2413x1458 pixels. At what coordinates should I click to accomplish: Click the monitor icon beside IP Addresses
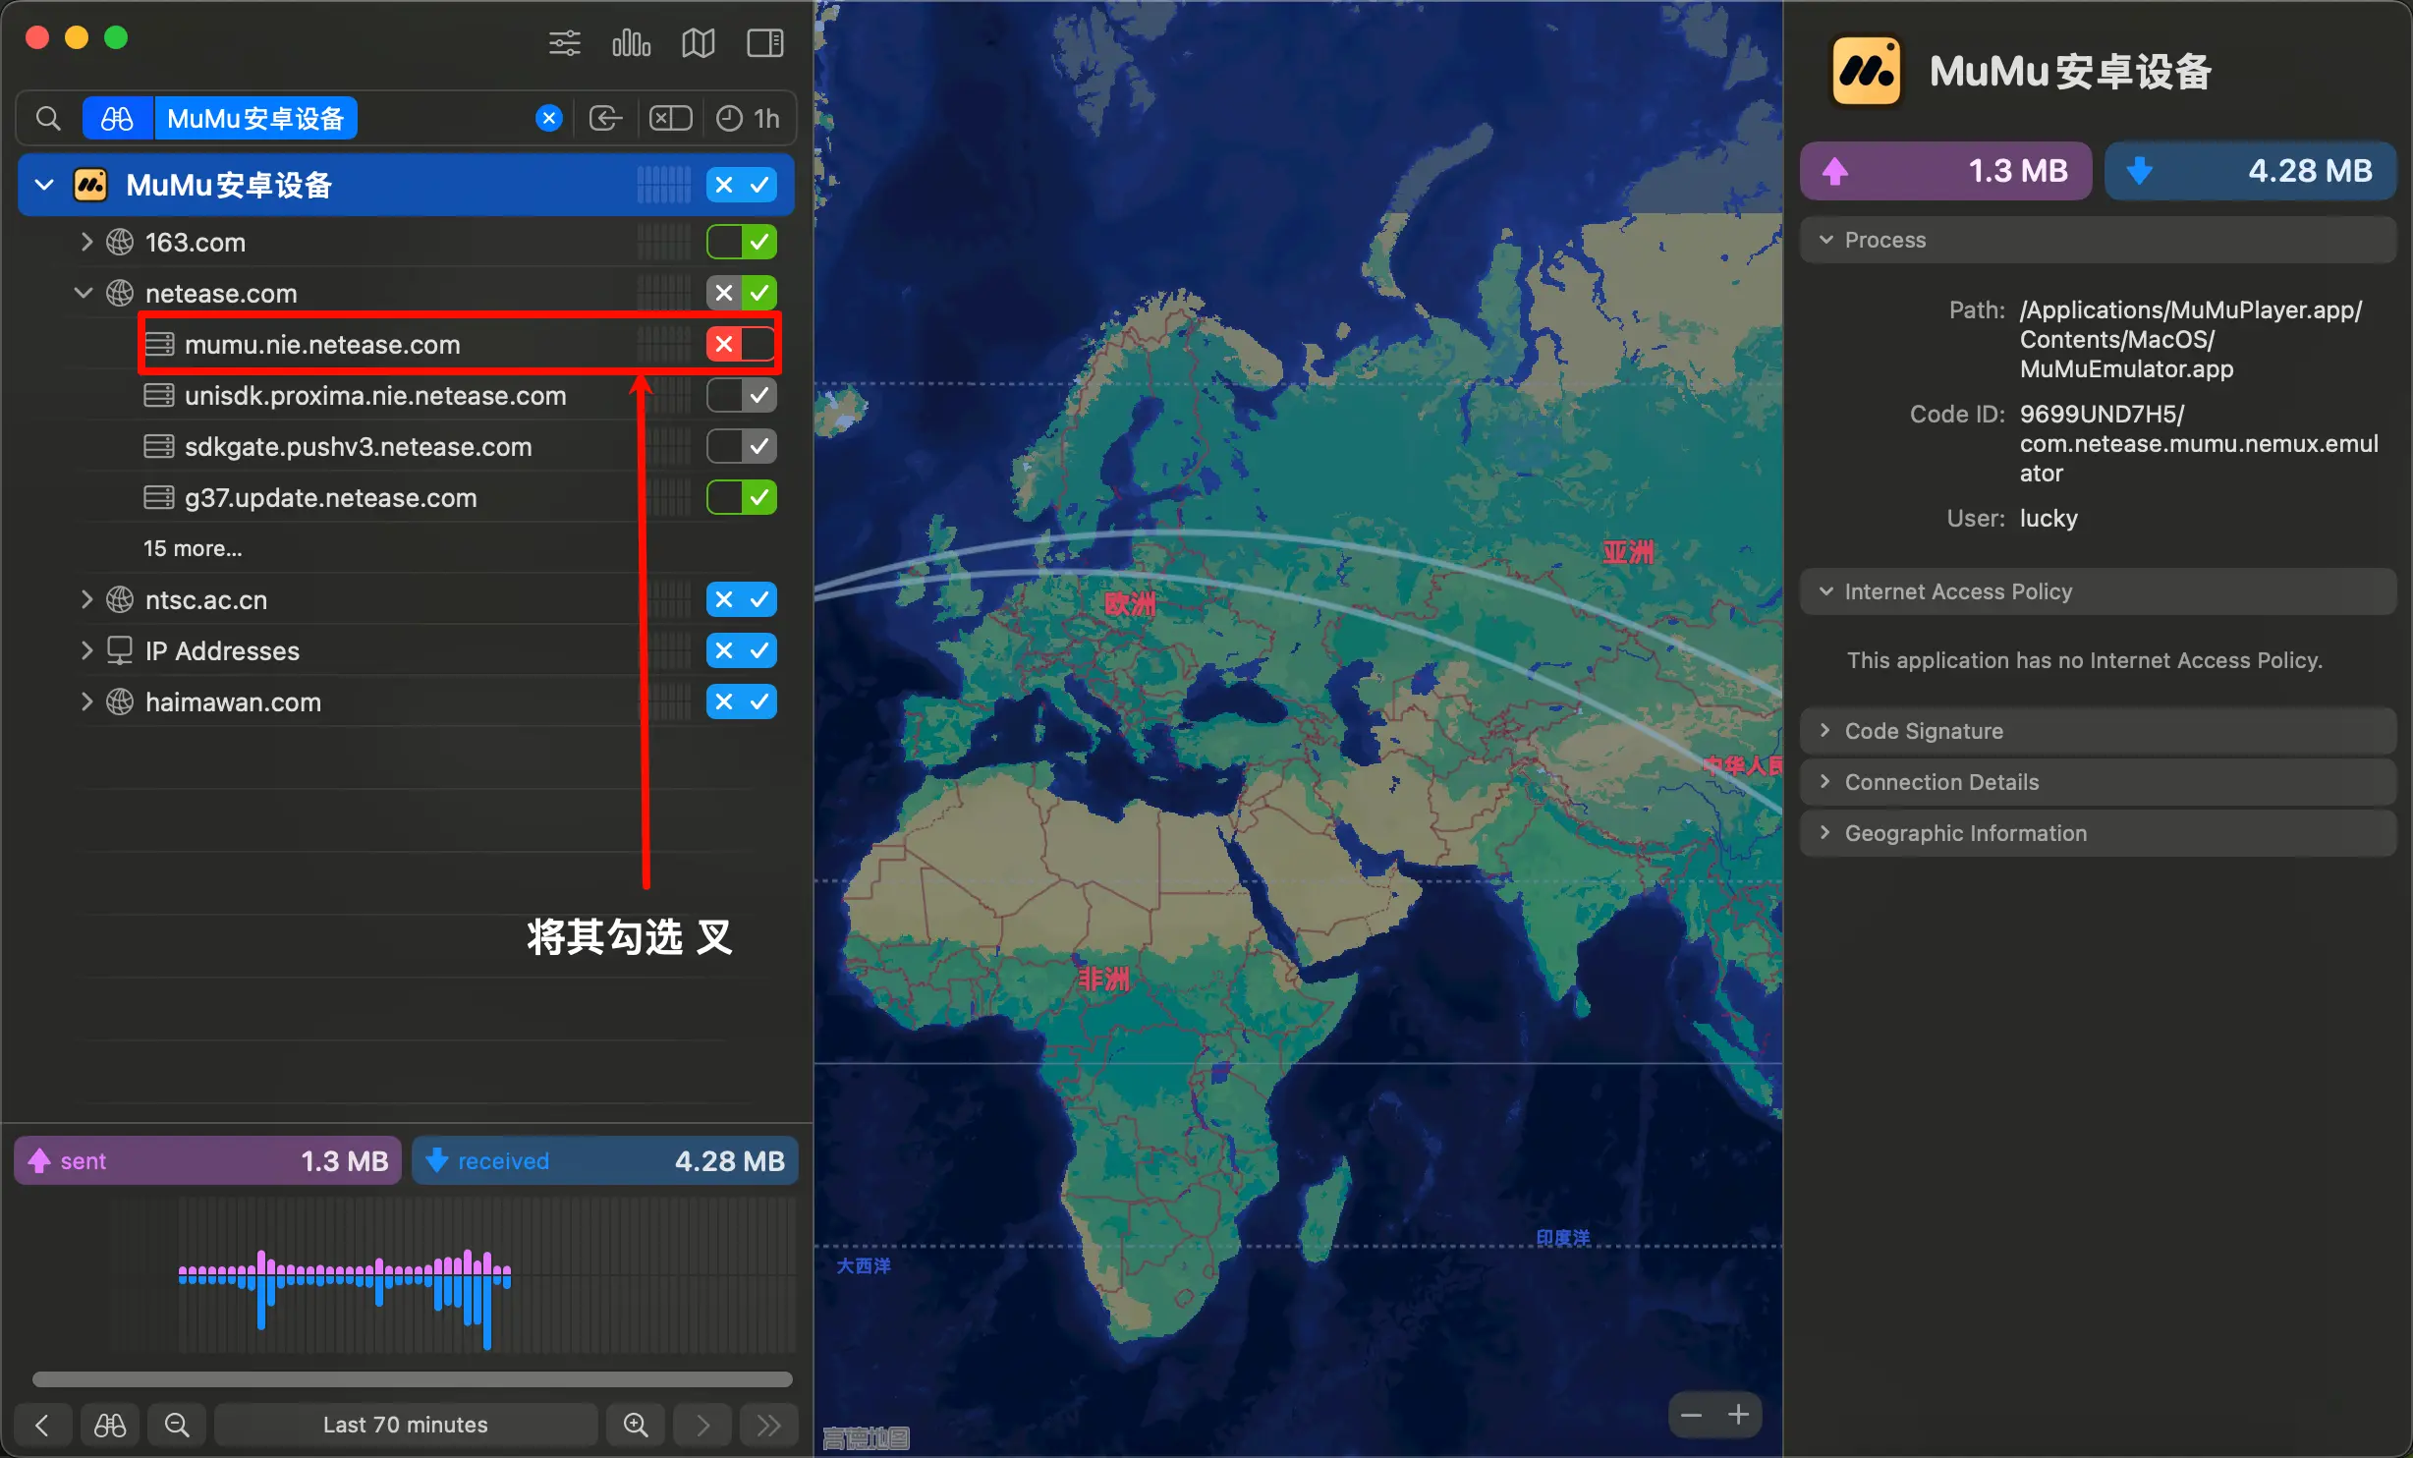tap(120, 650)
